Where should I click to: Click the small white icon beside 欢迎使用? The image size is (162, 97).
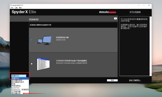(115, 19)
